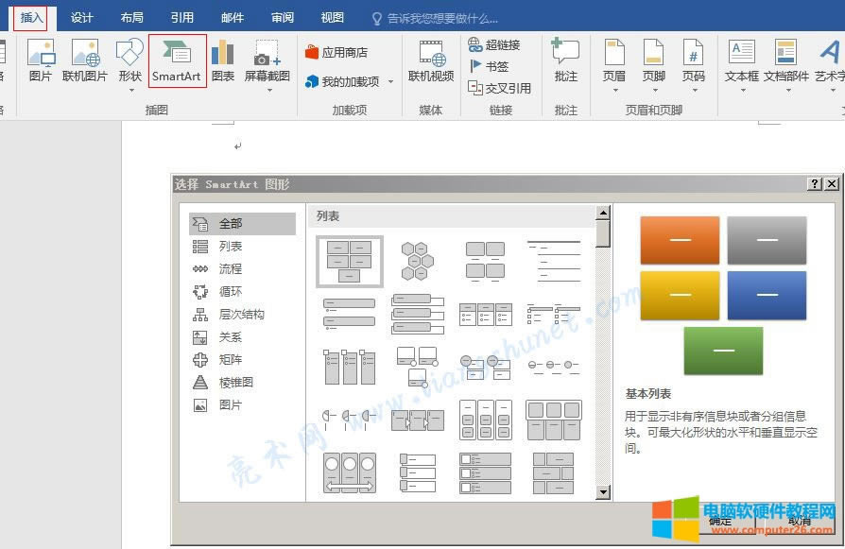Click the green preview block
The height and width of the screenshot is (549, 845).
723,351
